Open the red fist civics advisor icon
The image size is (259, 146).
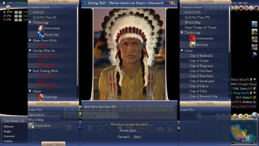click(x=246, y=8)
